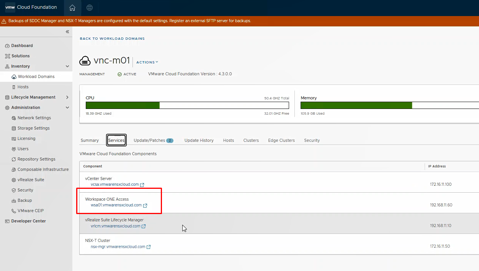Open the ACTIONS dropdown for vnc-m01

click(x=147, y=62)
